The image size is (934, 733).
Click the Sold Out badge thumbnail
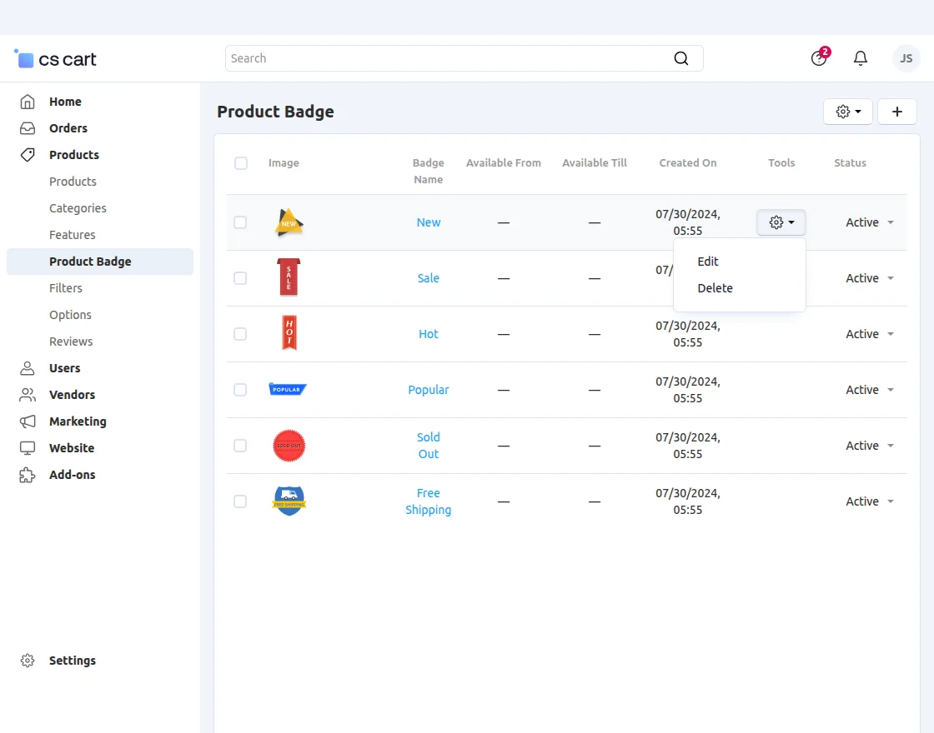(289, 446)
